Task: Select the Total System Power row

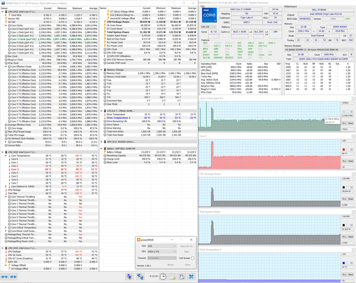Action: 148,32
